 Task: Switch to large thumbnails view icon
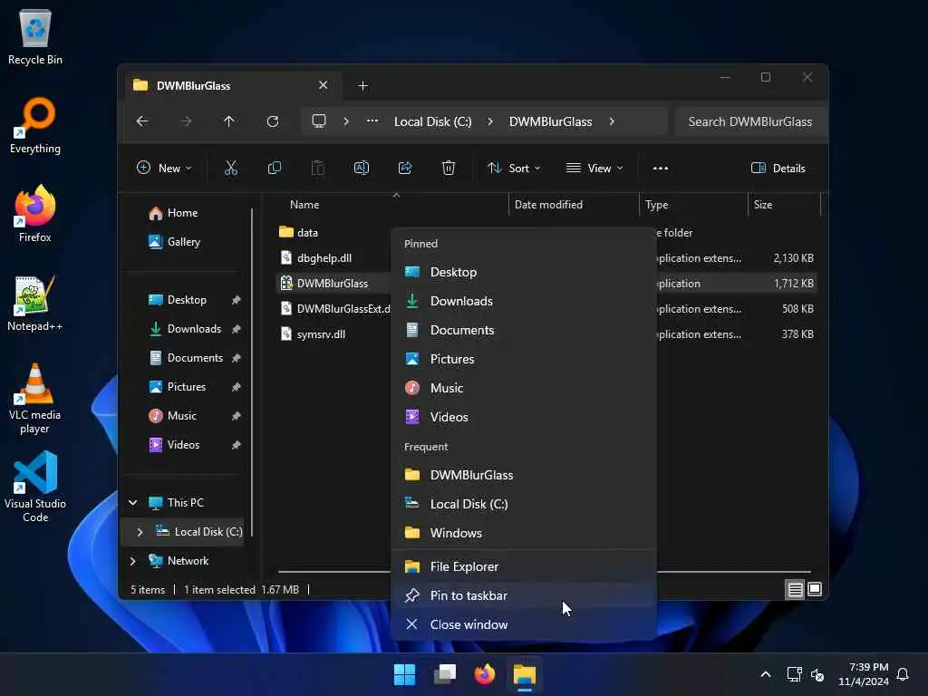coord(815,589)
